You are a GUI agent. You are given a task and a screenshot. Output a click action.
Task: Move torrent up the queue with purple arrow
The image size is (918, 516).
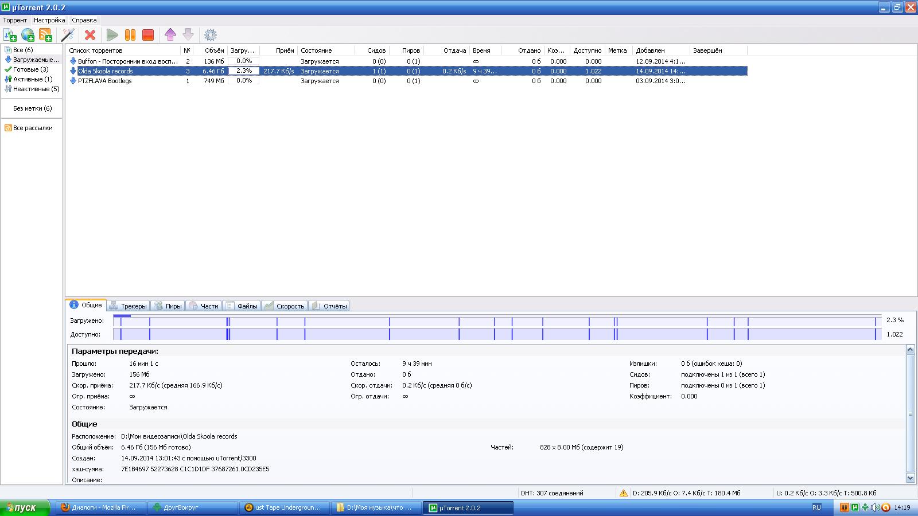click(170, 35)
